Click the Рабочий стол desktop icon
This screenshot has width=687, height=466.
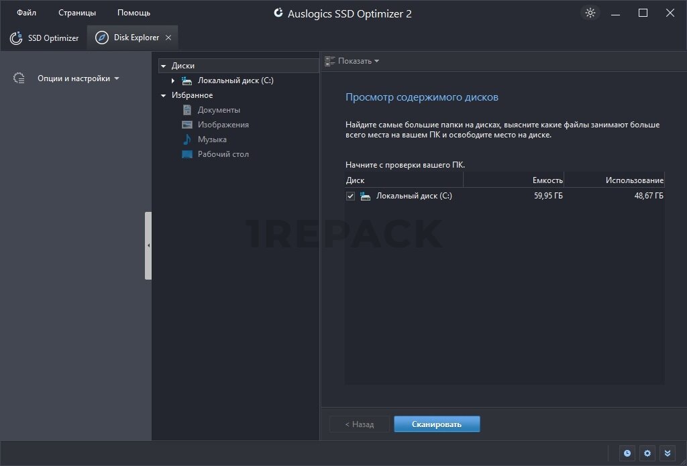(187, 154)
